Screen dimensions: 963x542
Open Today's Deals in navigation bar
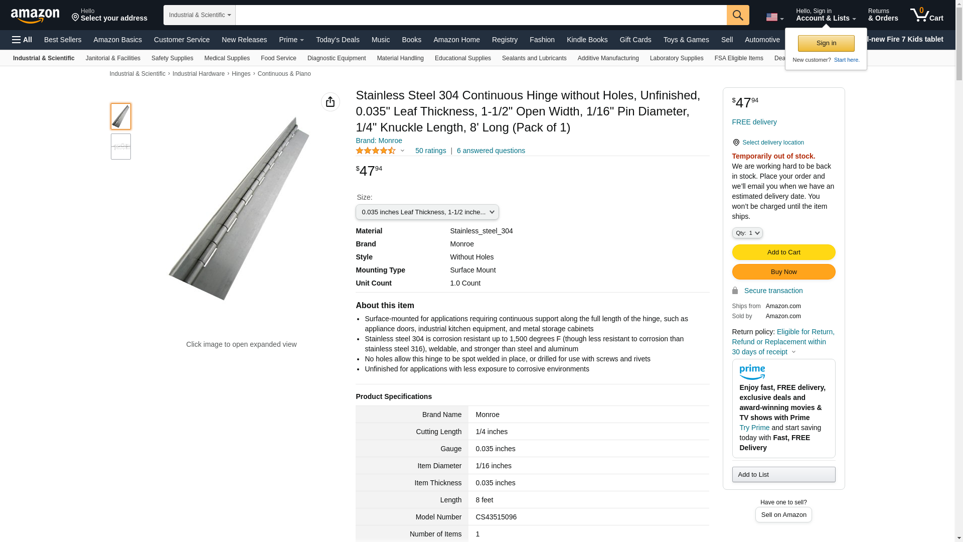tap(337, 40)
